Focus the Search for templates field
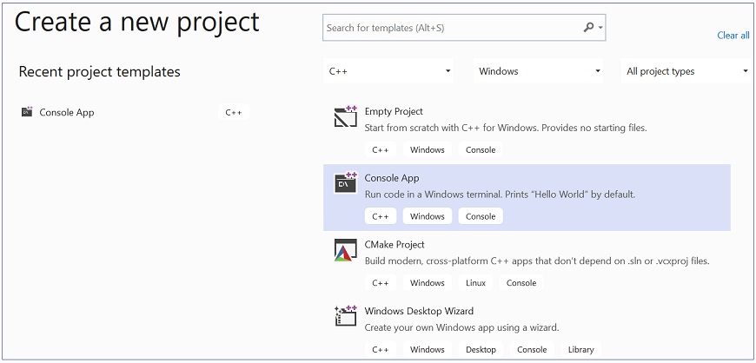This screenshot has width=756, height=363. pyautogui.click(x=452, y=28)
